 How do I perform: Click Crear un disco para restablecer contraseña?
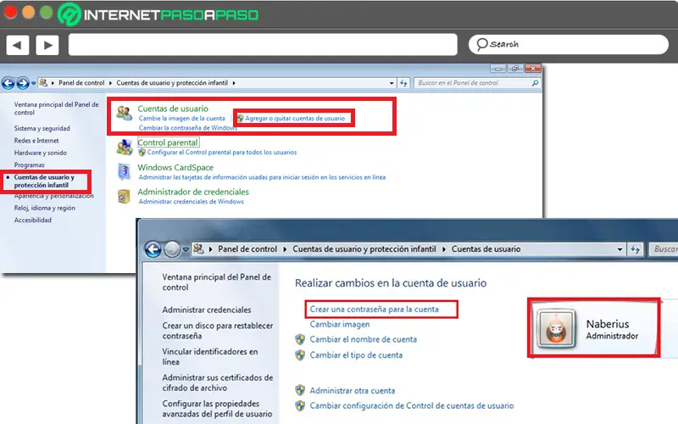pos(218,331)
